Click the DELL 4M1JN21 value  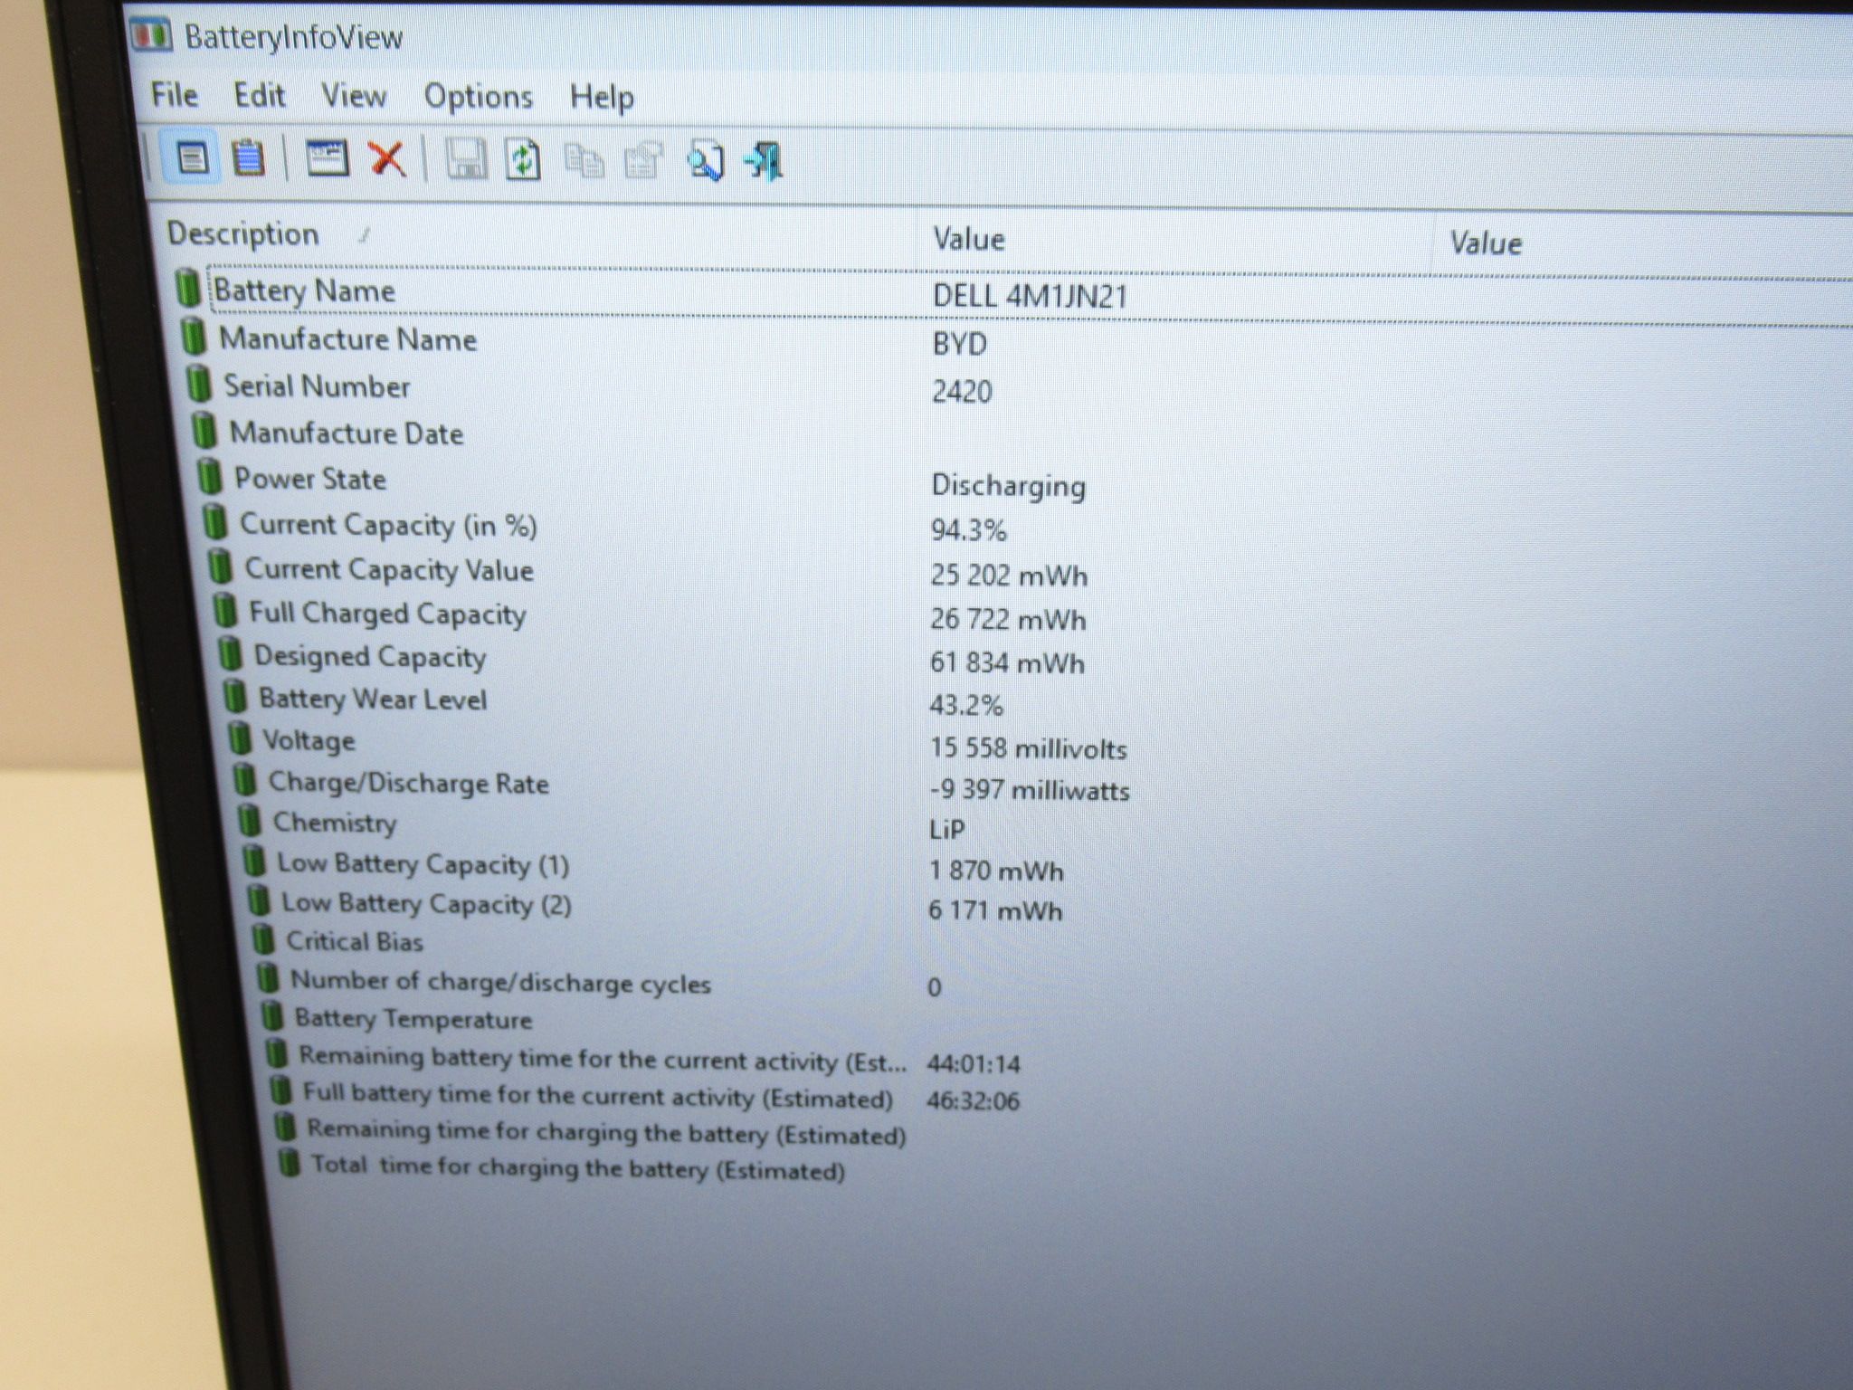click(1030, 296)
